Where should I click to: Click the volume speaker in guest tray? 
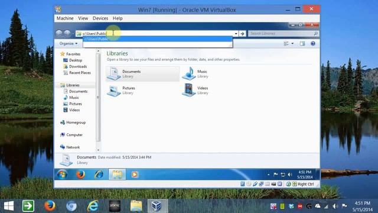point(290,175)
